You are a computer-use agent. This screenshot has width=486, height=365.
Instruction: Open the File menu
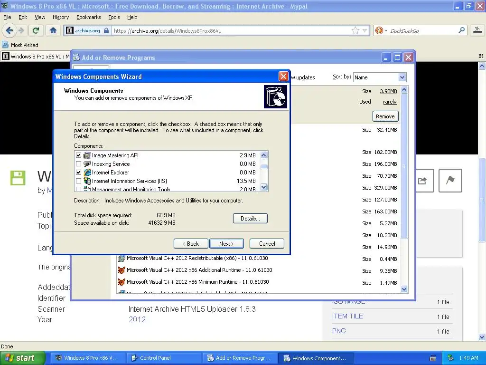(x=7, y=17)
